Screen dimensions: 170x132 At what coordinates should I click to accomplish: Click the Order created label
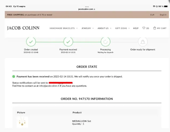coord(31,49)
